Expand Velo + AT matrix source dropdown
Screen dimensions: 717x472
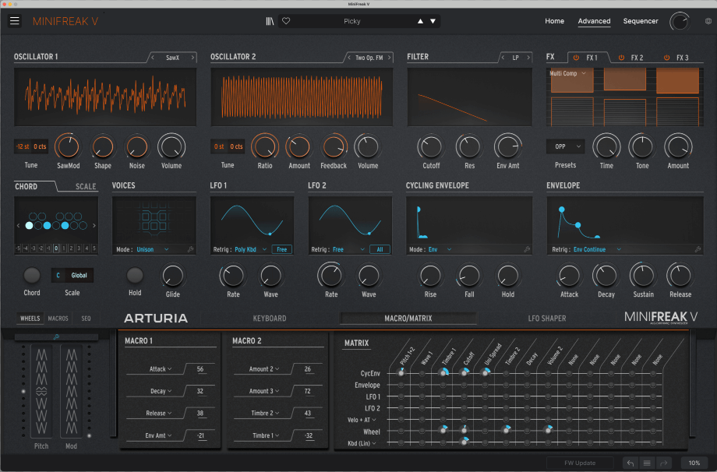tap(362, 420)
